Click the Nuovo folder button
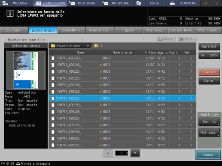Screen dimensions: 222x166 point(166,39)
